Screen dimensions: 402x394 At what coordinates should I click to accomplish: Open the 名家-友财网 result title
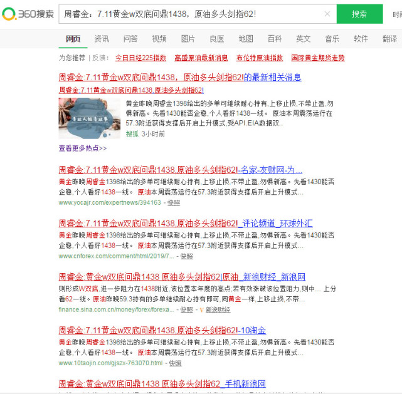(x=181, y=170)
